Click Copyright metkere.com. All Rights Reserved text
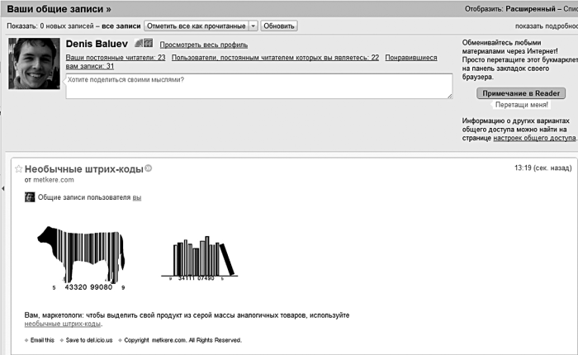Screen dimensions: 578x355 click(182, 340)
